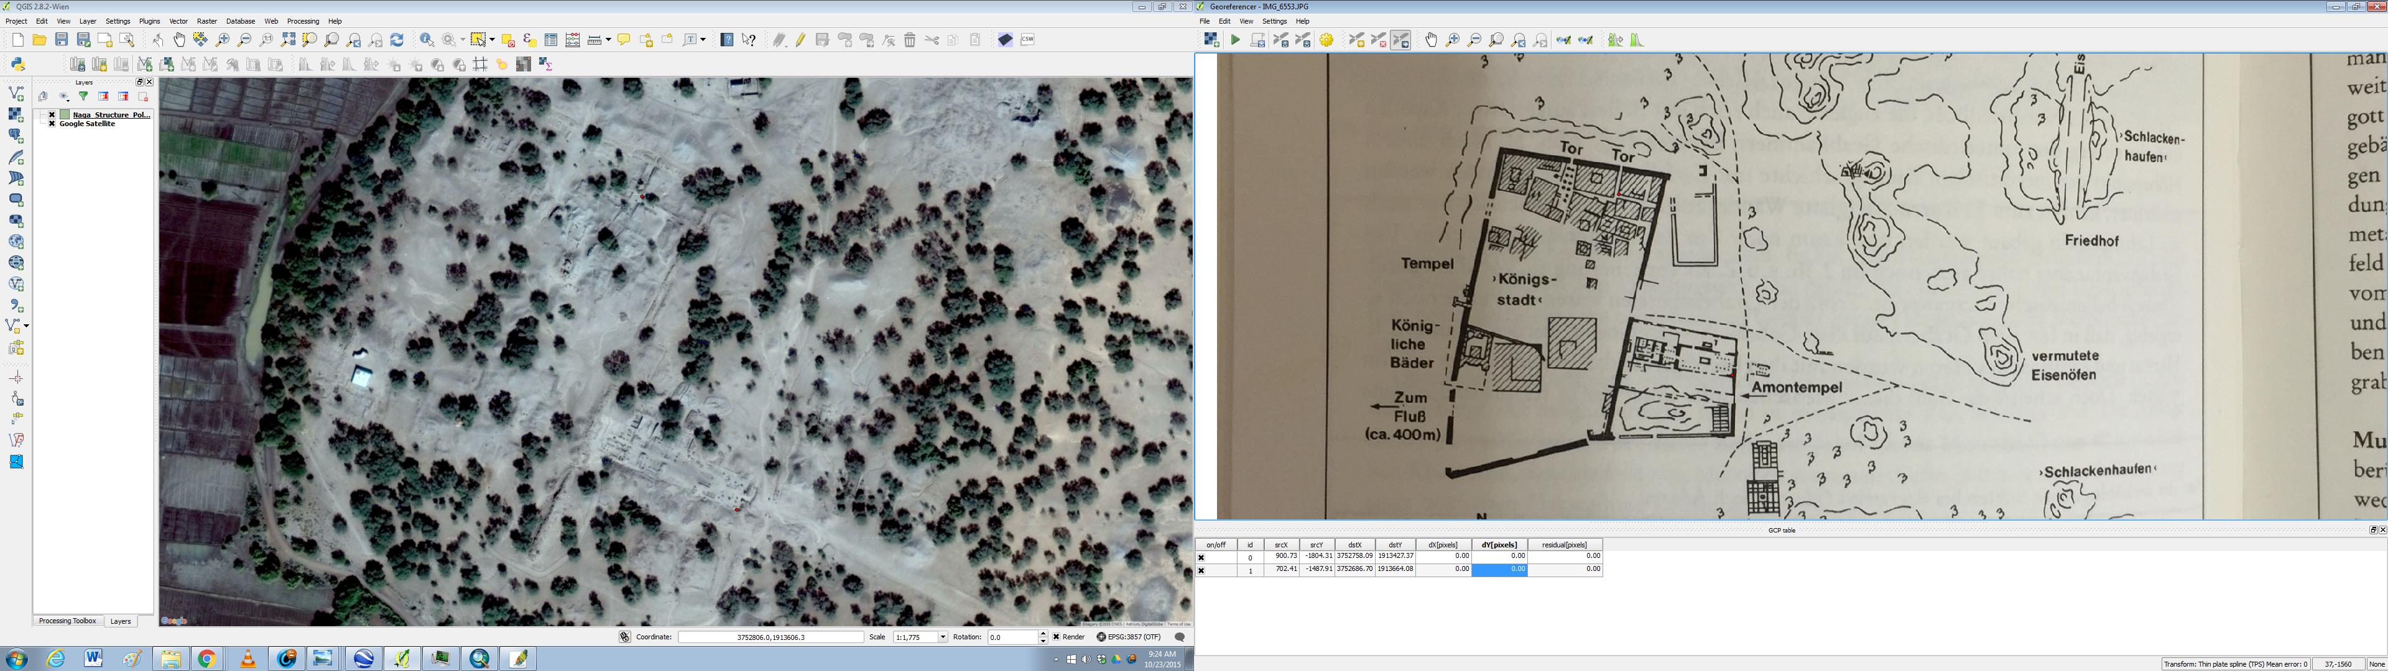2388x671 pixels.
Task: Click Zoom In icon in Georeferencer
Action: click(1453, 40)
